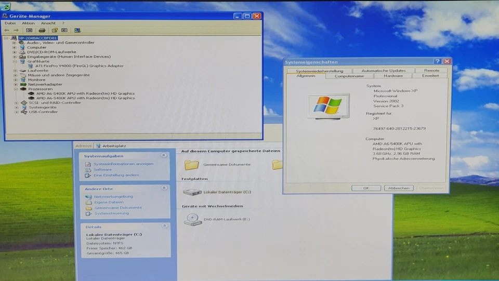Viewport: 499px width, 281px height.
Task: Collapse the Andere Orte panel chevron
Action: click(x=164, y=188)
